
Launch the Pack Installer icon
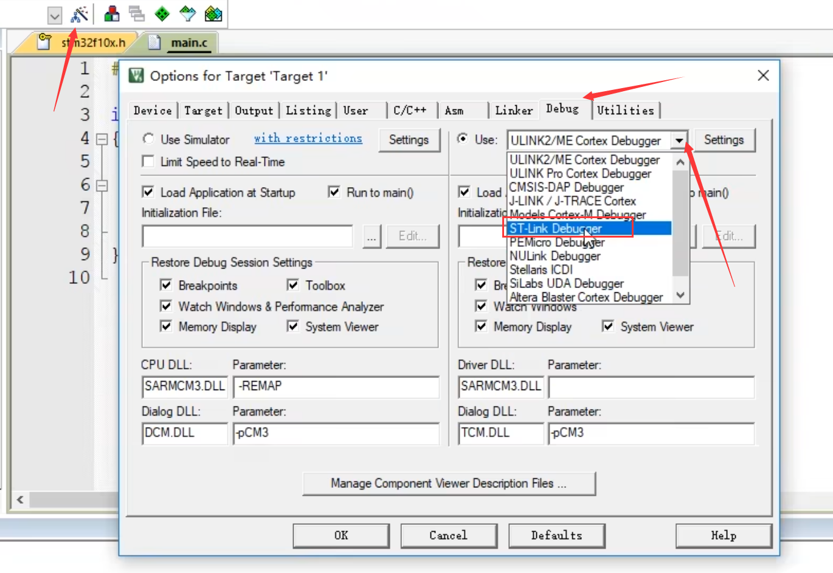213,14
